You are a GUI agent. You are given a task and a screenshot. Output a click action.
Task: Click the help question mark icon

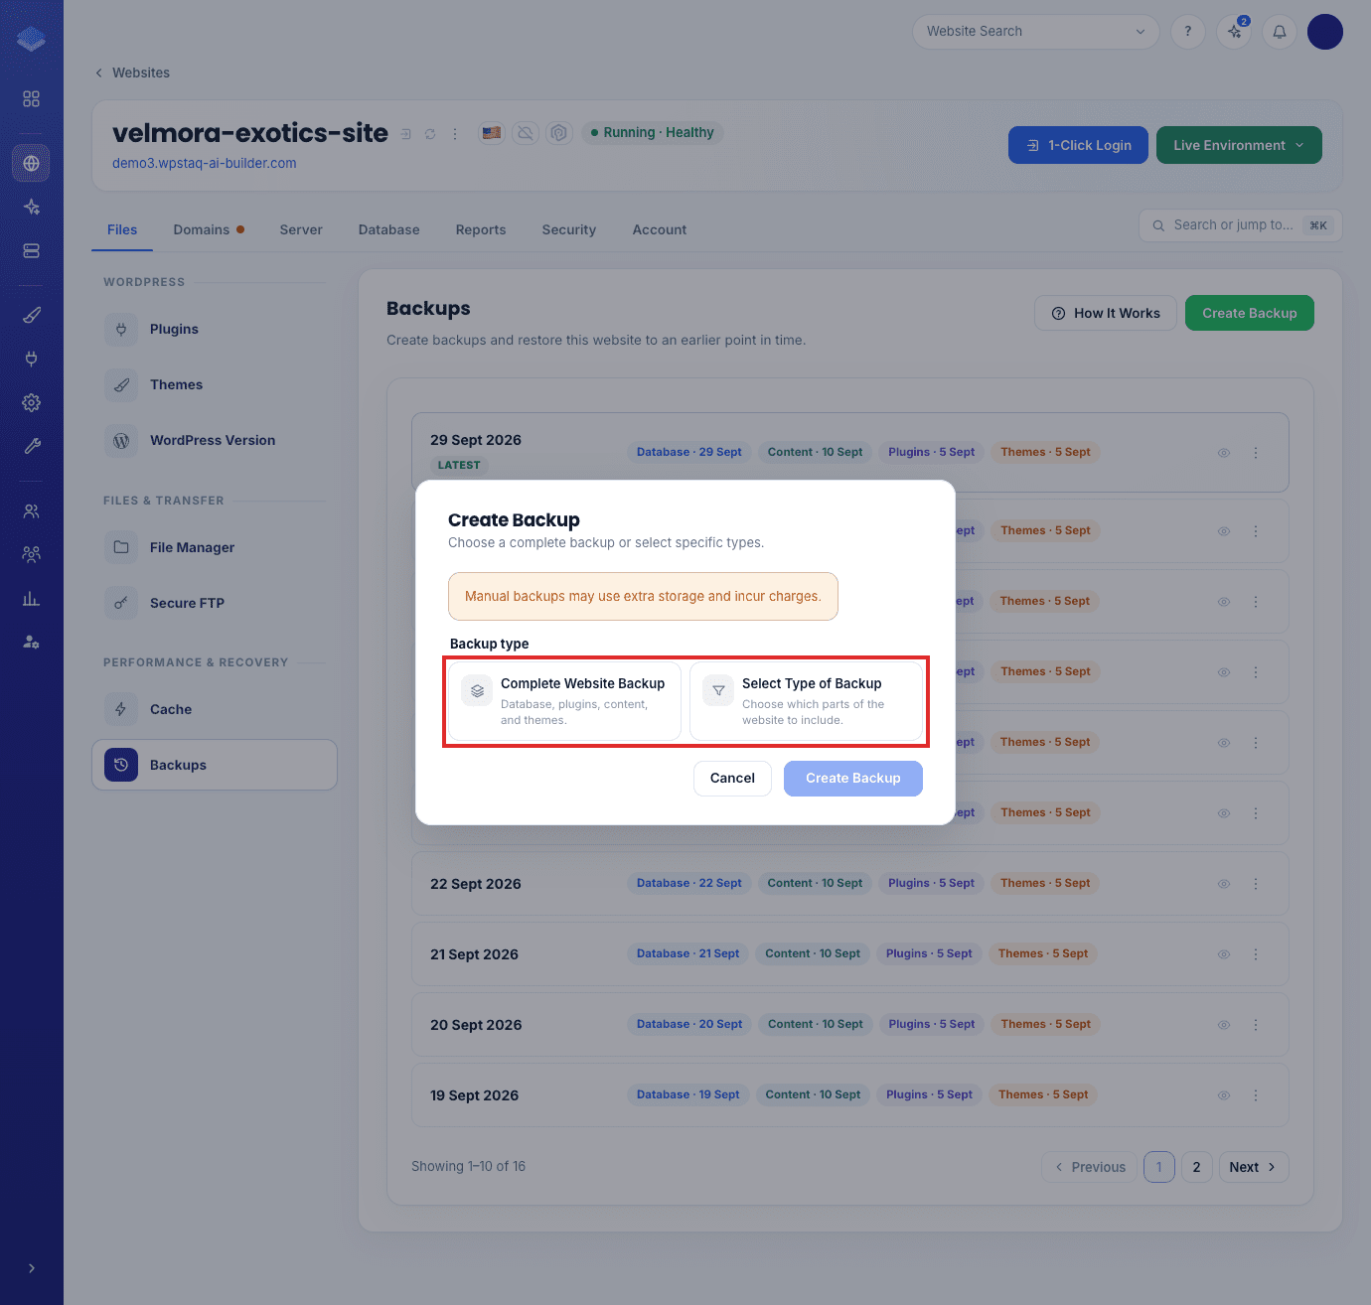click(x=1188, y=32)
